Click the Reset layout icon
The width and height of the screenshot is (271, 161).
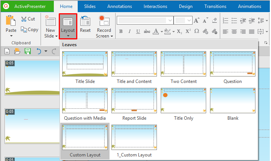coord(85,21)
